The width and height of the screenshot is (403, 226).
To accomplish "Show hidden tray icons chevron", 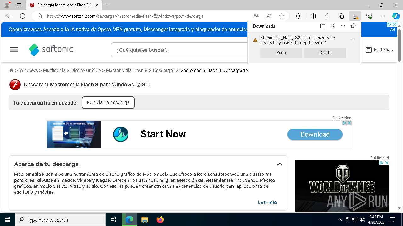I will (x=339, y=220).
